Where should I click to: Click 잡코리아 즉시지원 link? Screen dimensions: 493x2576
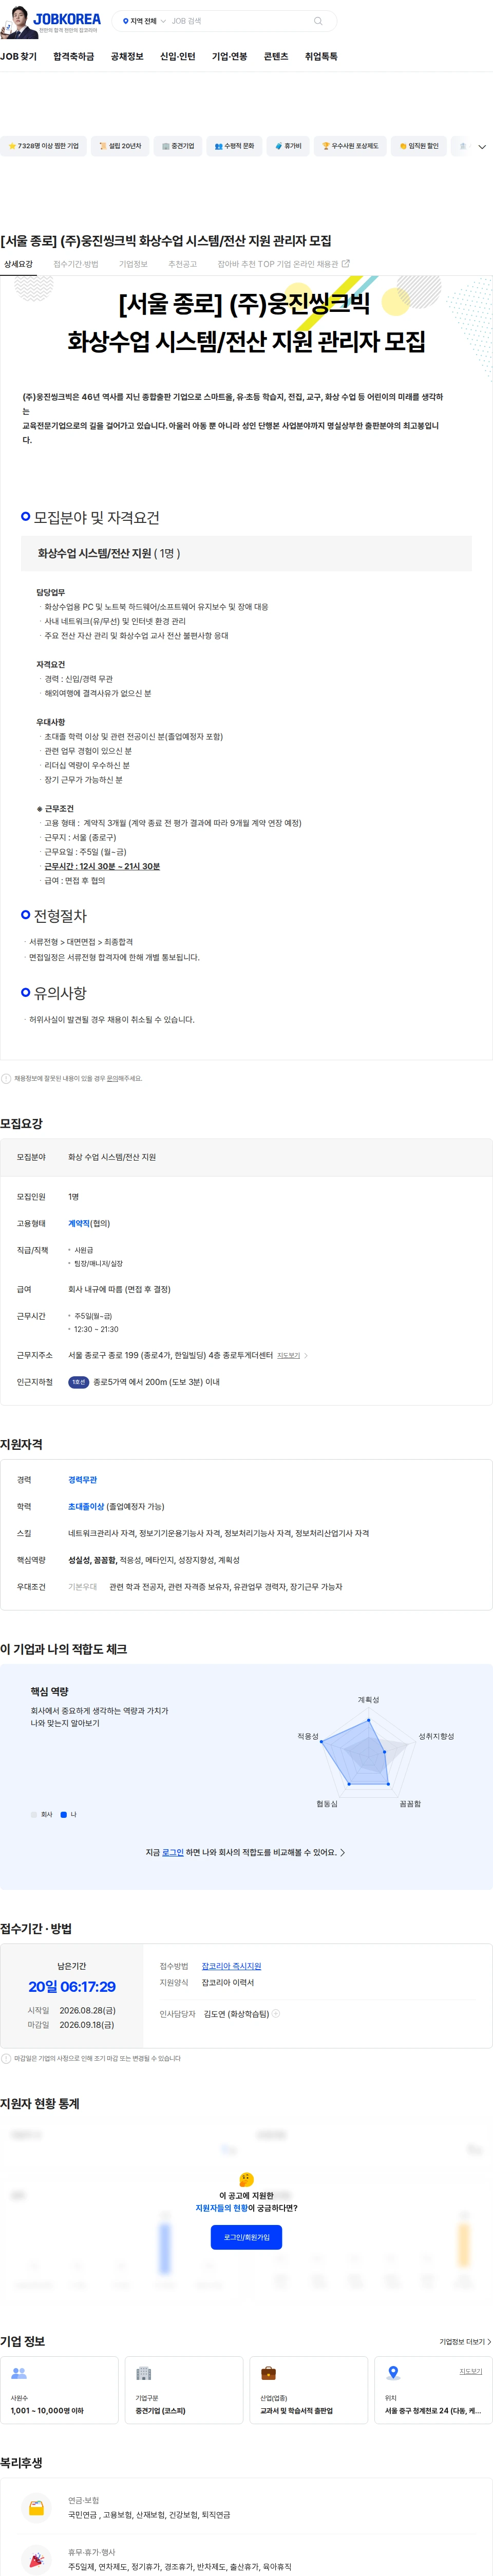pos(232,1966)
